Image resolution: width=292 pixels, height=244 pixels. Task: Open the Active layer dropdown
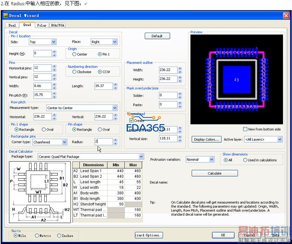click(279, 140)
